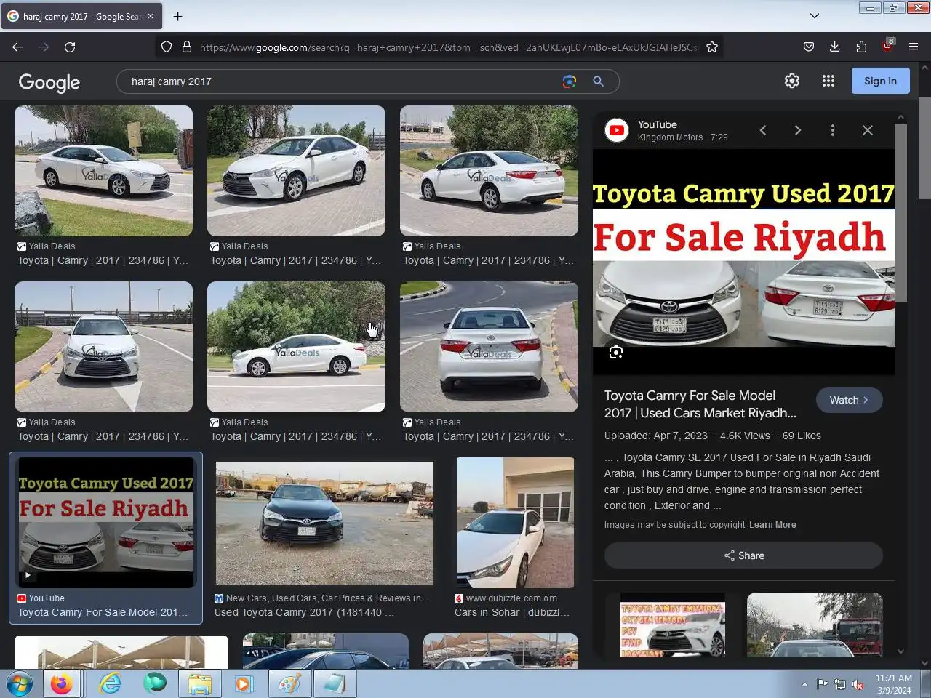Search by image with Google Lens icon

pos(570,81)
